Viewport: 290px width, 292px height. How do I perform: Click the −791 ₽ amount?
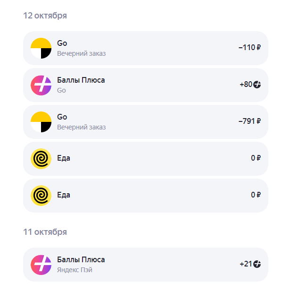249,121
